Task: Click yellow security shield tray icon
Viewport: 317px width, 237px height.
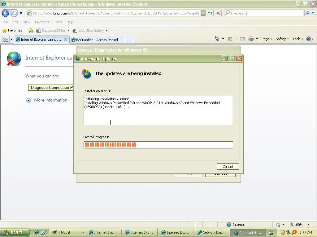Action: [283, 232]
